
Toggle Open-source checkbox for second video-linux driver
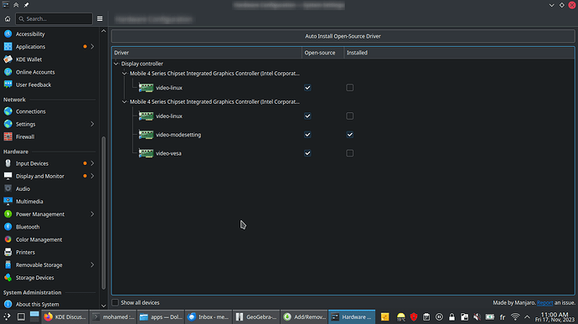click(x=307, y=116)
